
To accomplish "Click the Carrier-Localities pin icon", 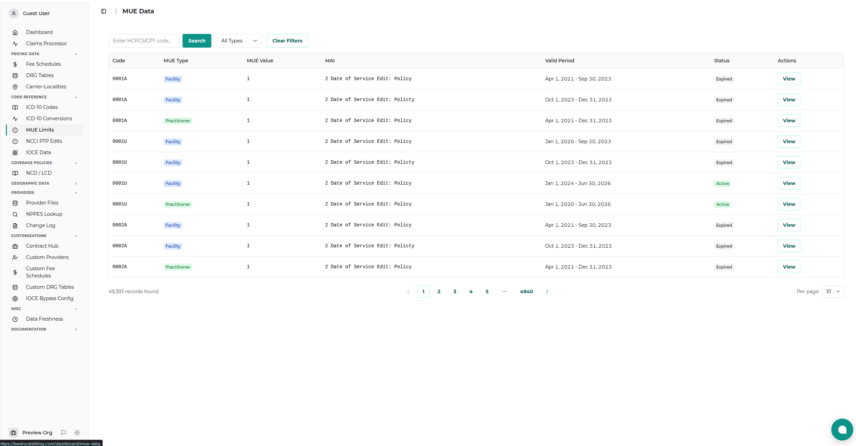I will pos(15,87).
